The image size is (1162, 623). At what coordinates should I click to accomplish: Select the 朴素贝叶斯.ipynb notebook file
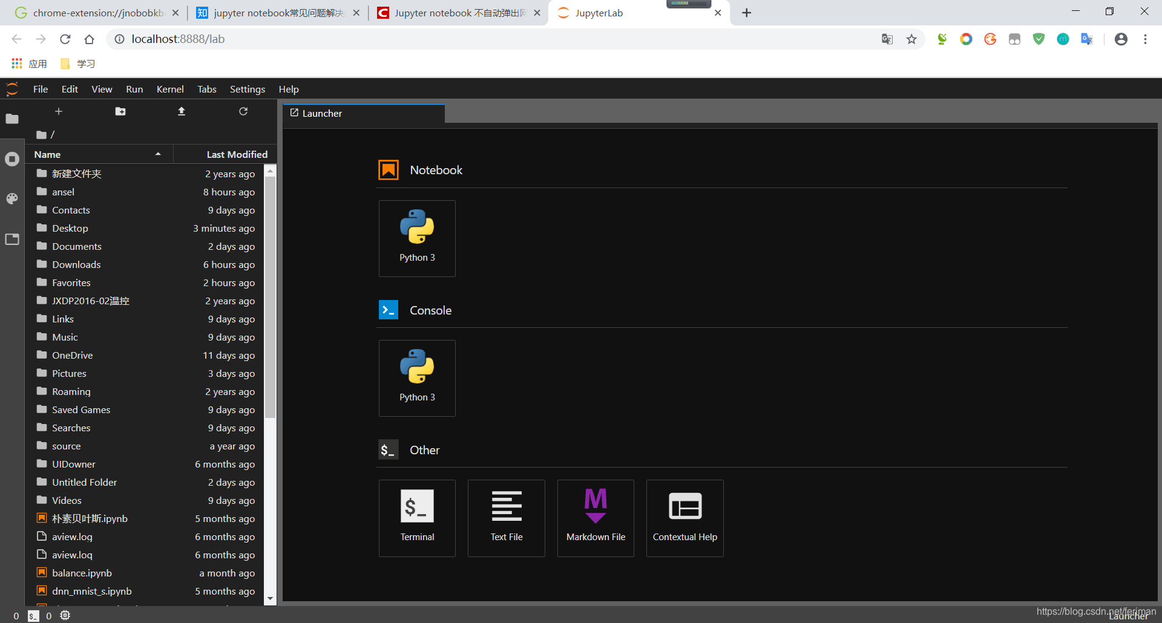coord(145,518)
